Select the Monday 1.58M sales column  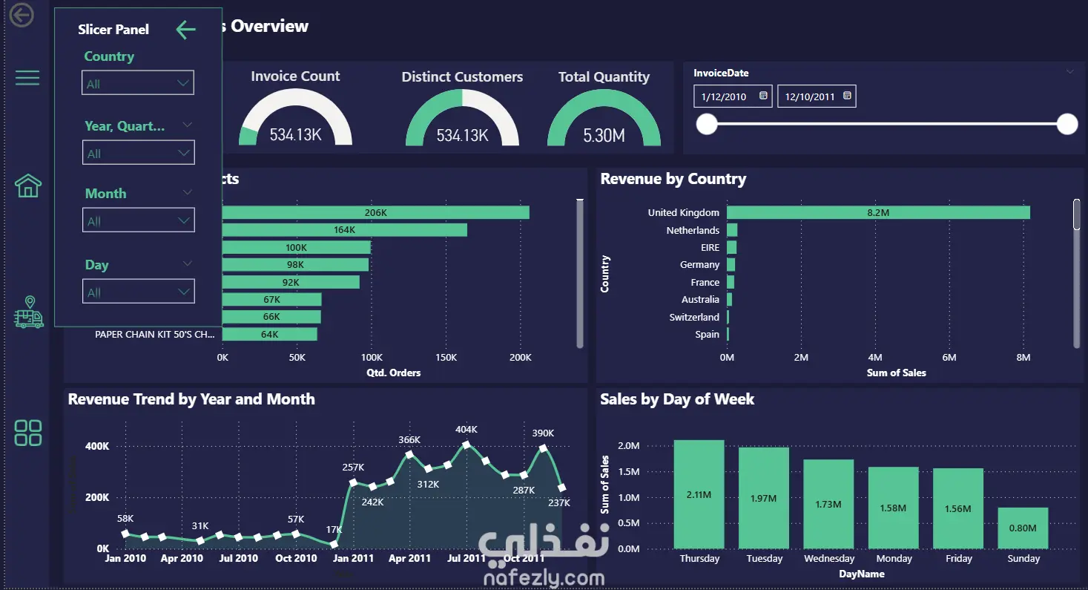coord(893,508)
